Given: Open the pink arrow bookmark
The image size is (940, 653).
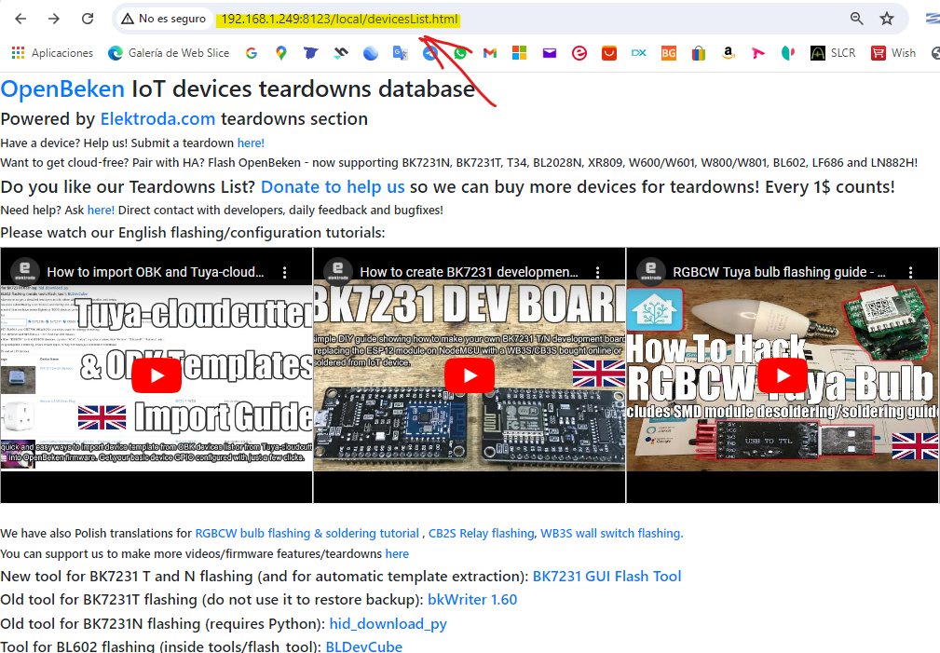Looking at the screenshot, I should [757, 53].
